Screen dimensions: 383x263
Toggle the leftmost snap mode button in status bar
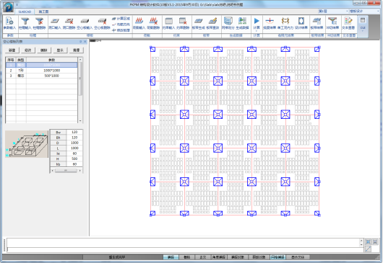tap(171, 257)
